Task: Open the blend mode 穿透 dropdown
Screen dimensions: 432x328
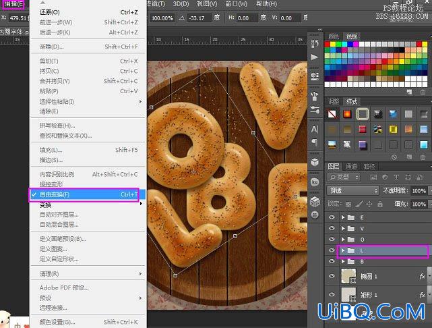Action: point(353,190)
